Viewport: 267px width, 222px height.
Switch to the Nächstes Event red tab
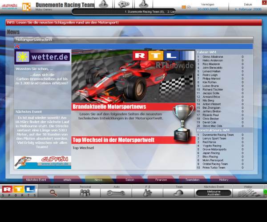pos(36,180)
